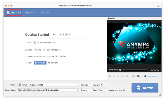Mute the preview speaker icon
165x100 pixels.
(145, 76)
